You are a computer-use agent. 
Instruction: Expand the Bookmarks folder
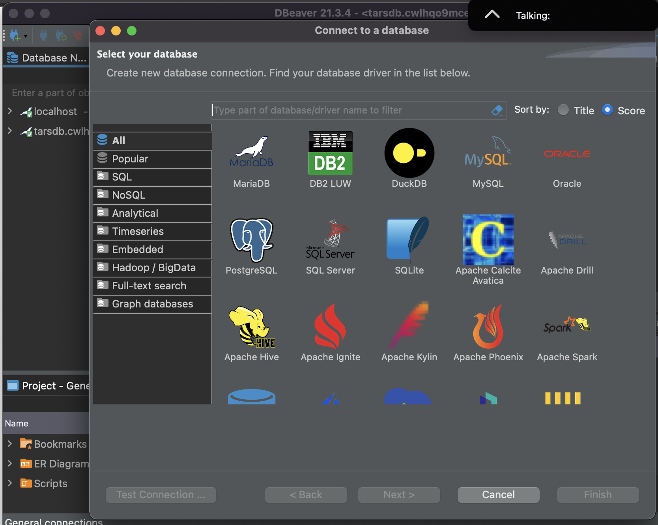coord(10,444)
